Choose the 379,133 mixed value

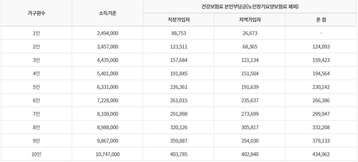(321, 141)
